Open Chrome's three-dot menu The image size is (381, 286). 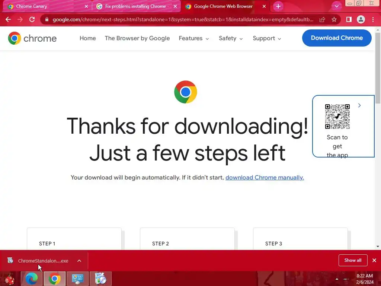[x=373, y=19]
